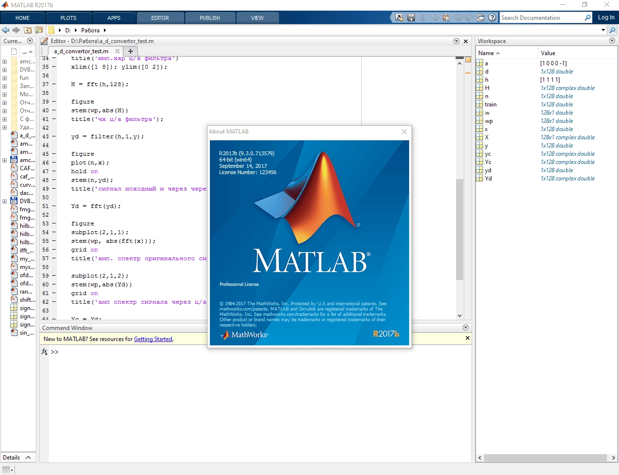The height and width of the screenshot is (475, 619).
Task: Click the icon of variable train in Workspace
Action: [x=480, y=104]
